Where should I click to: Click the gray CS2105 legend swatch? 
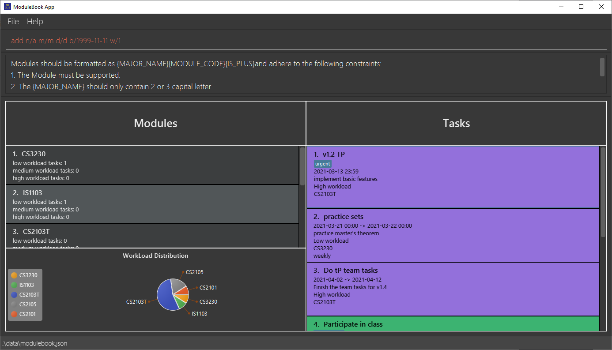pos(14,305)
